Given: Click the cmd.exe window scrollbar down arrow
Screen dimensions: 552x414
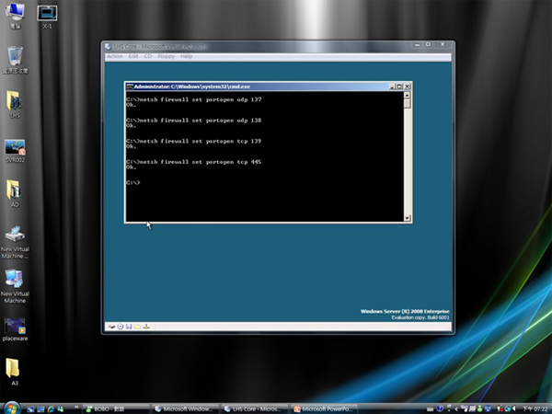Looking at the screenshot, I should coord(408,217).
